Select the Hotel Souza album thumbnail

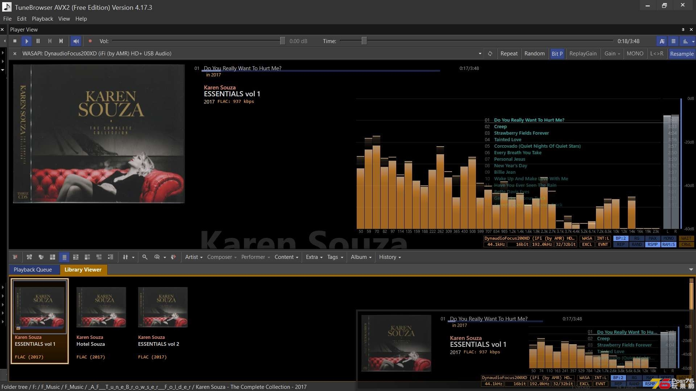coord(101,307)
